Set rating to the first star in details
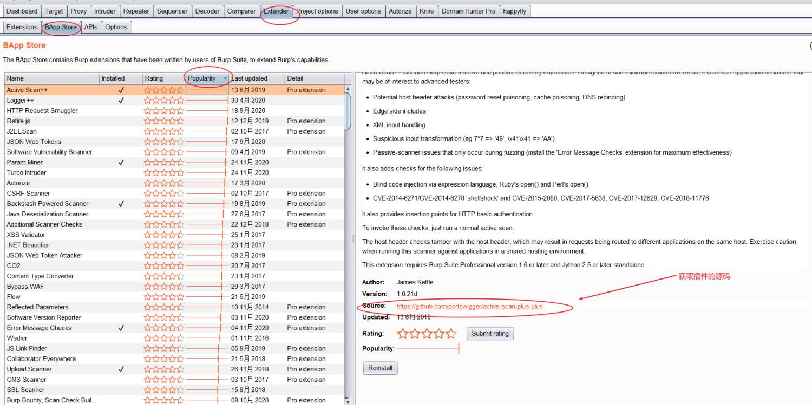Image resolution: width=812 pixels, height=405 pixels. coord(403,334)
